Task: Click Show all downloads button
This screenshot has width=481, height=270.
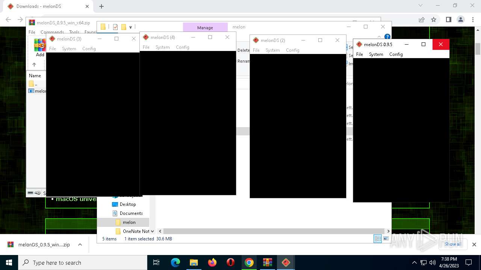Action: [x=452, y=244]
